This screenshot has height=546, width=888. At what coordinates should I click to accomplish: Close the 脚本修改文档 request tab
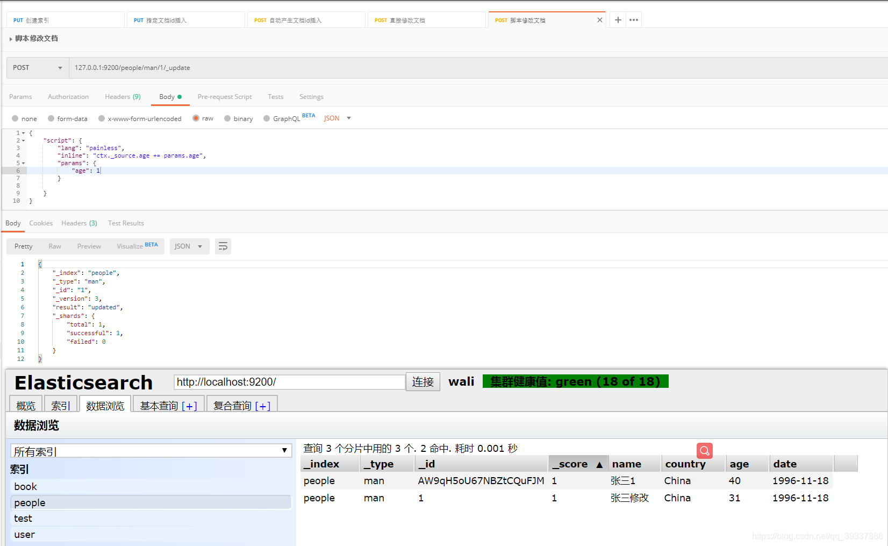[x=600, y=20]
